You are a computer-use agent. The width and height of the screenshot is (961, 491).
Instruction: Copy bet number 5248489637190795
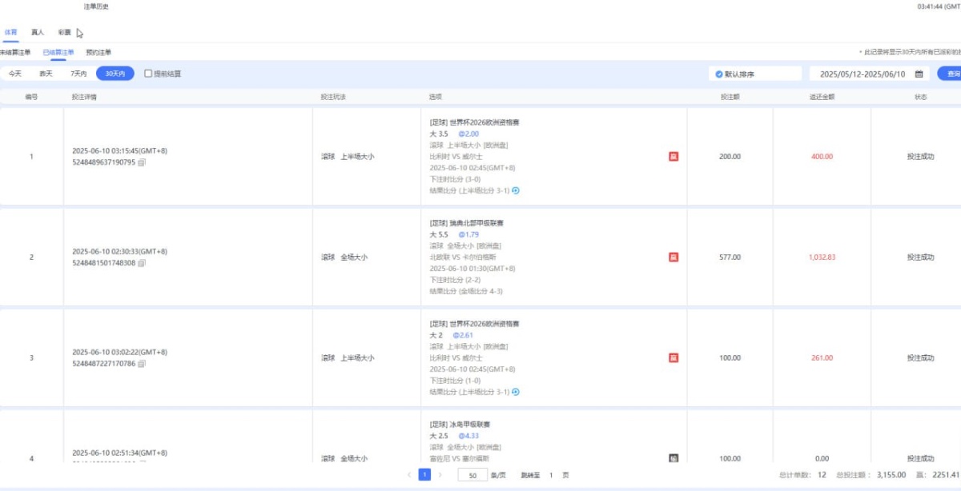point(142,162)
